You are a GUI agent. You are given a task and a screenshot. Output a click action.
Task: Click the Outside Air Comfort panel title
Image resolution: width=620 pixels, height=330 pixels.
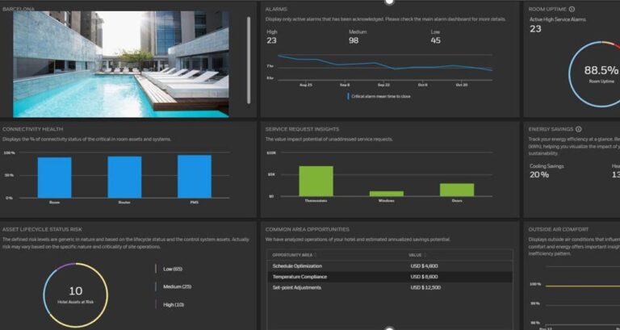click(559, 230)
